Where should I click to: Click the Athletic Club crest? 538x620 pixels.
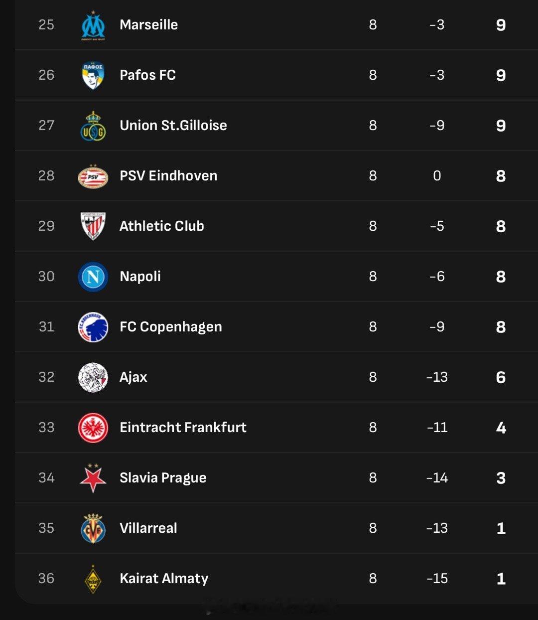(x=93, y=226)
